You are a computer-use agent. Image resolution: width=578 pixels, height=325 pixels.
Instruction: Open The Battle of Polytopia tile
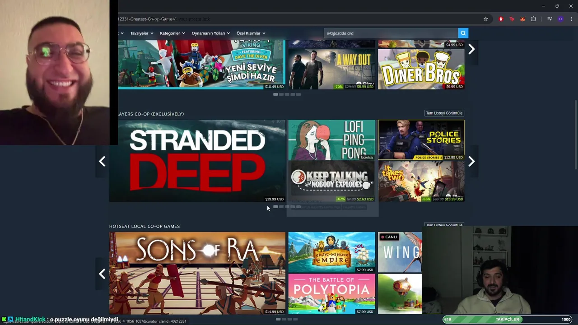pos(331,294)
